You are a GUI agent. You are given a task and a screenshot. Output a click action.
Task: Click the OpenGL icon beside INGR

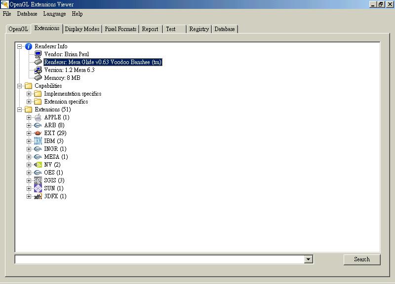coord(38,149)
